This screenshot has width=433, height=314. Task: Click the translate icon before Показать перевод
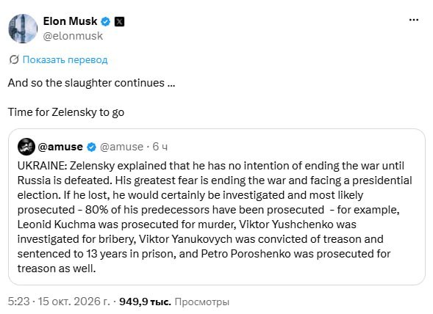pyautogui.click(x=14, y=59)
